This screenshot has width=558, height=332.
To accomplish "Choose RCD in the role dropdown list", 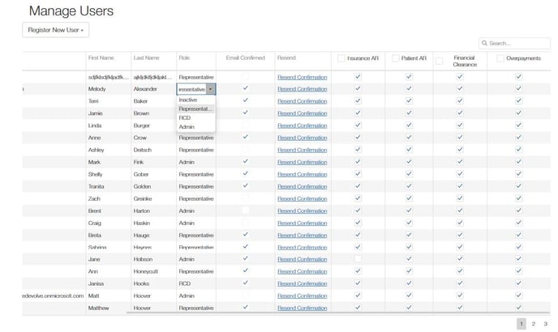I will point(185,117).
